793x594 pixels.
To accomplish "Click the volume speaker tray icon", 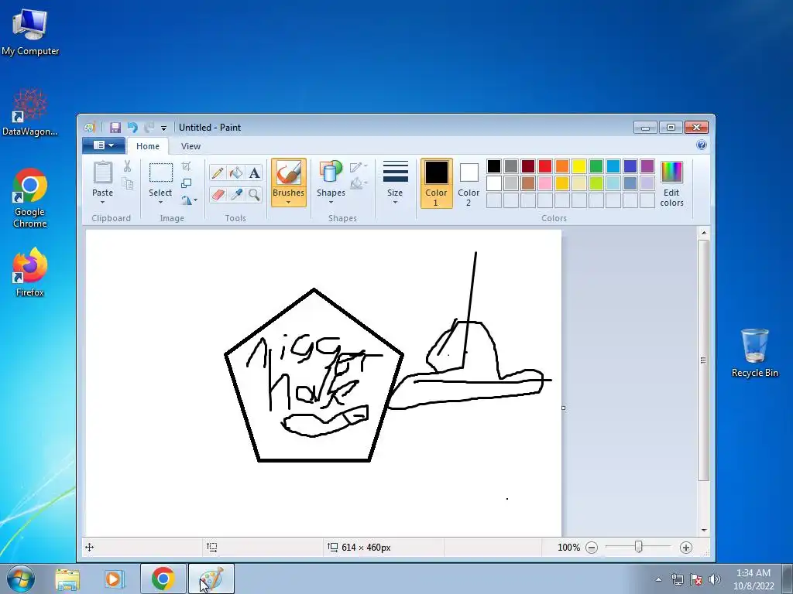I will tap(714, 579).
